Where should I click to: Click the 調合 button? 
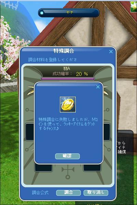68,193
